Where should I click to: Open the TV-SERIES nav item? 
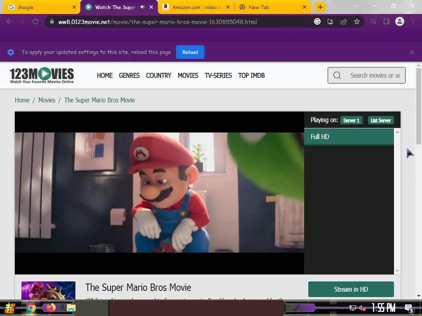pos(218,76)
